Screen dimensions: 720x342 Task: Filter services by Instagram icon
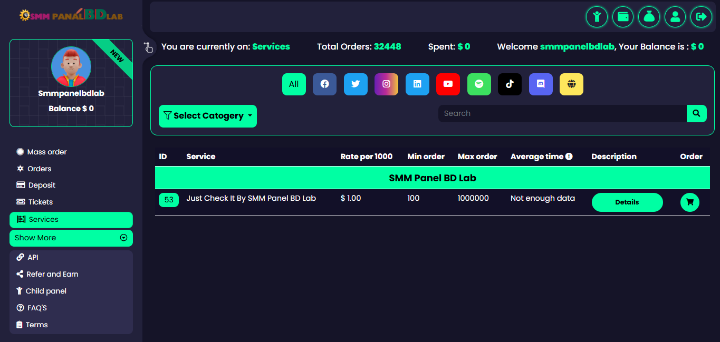386,84
